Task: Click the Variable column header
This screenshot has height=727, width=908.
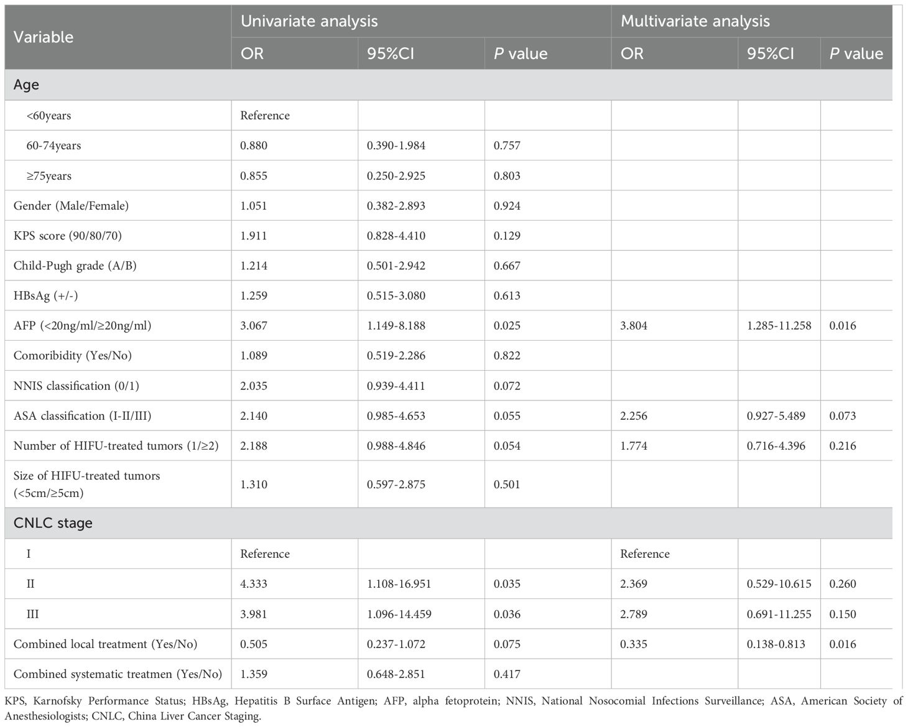Action: coord(44,37)
